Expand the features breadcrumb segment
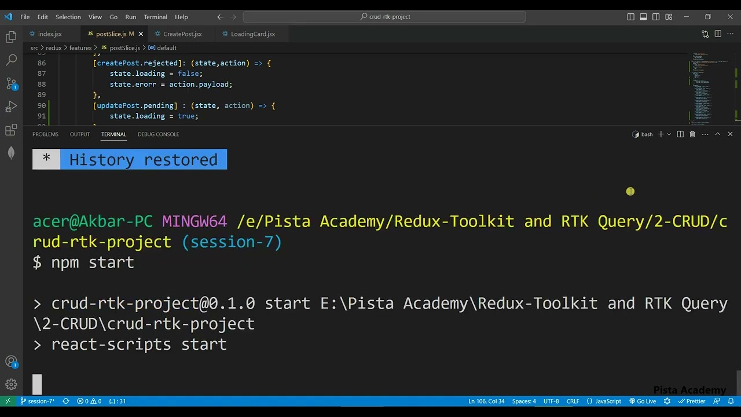Viewport: 741px width, 417px height. click(x=80, y=48)
